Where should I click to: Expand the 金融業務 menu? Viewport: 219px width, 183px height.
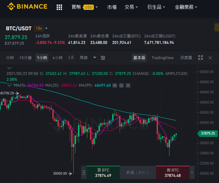(x=186, y=7)
